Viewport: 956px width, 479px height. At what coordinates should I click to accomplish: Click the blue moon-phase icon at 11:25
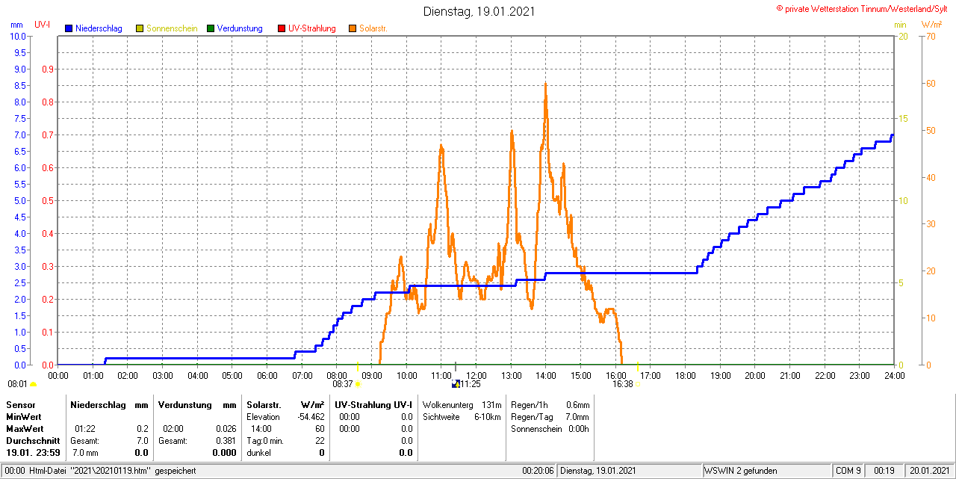456,384
